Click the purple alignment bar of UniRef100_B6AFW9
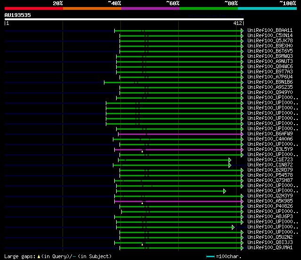The width and height of the screenshot is (301, 260). (180, 134)
